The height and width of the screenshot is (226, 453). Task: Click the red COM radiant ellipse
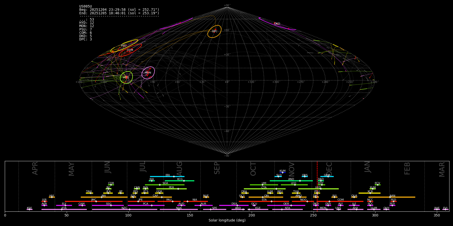click(130, 50)
